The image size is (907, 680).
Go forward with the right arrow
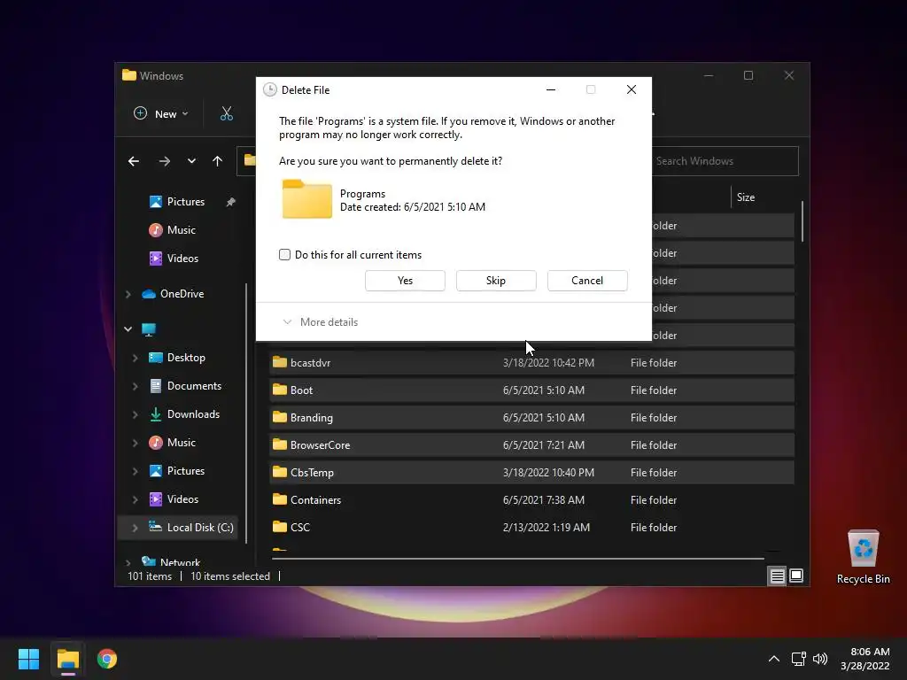(x=164, y=161)
